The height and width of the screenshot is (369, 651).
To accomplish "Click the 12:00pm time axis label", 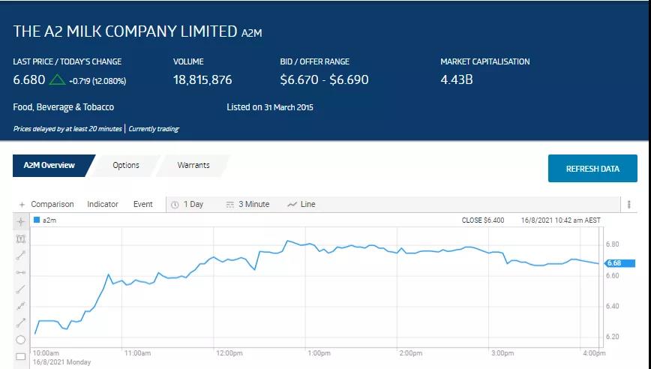I will click(x=229, y=353).
